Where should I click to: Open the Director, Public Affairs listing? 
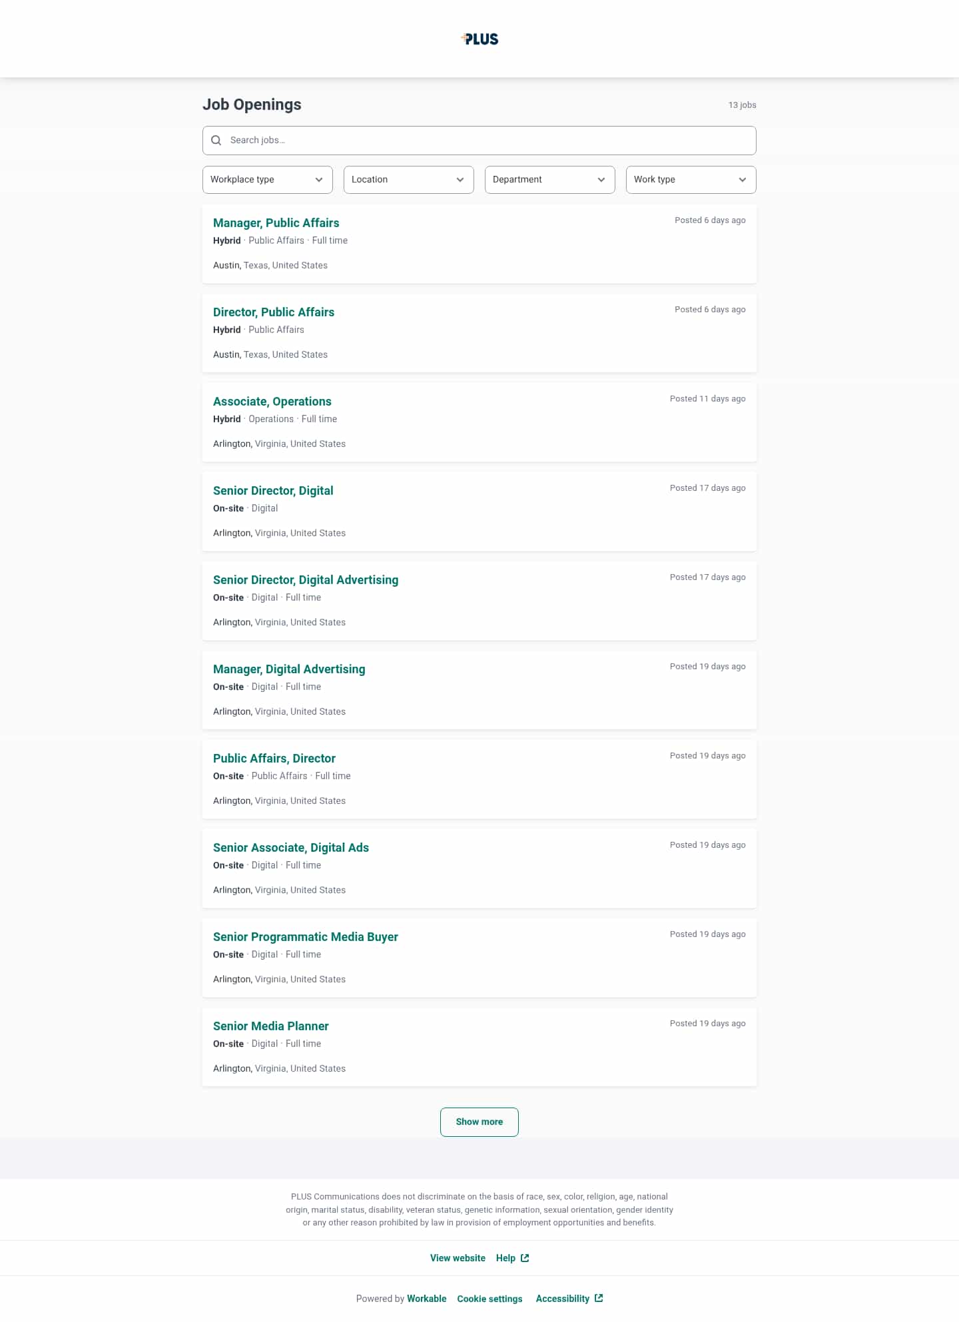pyautogui.click(x=274, y=312)
